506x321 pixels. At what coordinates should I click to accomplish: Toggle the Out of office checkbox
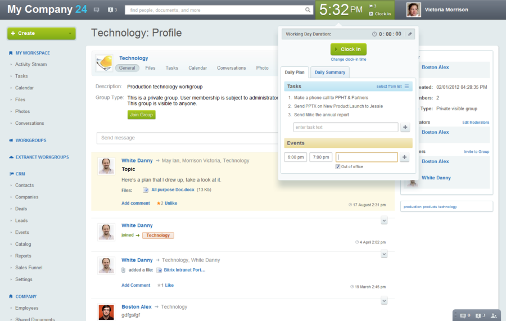(x=337, y=167)
